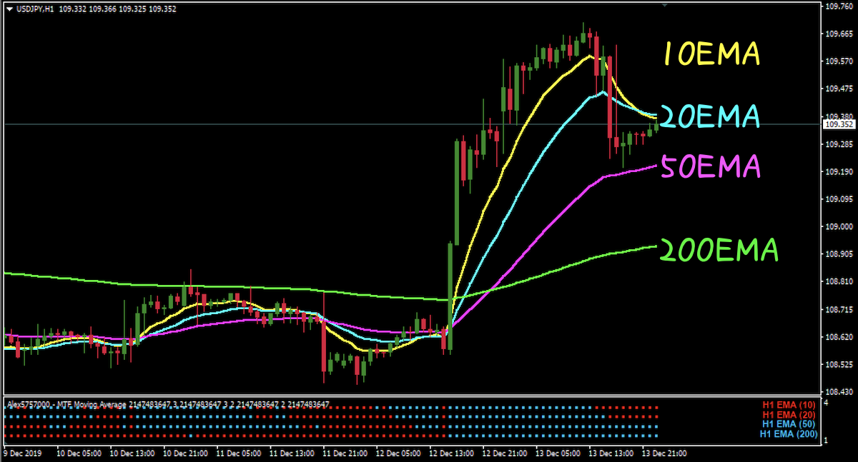This screenshot has width=858, height=462.
Task: Open the USDJPY,H1 chart dropdown arrow
Action: coord(9,9)
